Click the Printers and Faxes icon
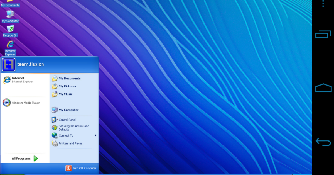The height and width of the screenshot is (175, 334). click(x=55, y=144)
